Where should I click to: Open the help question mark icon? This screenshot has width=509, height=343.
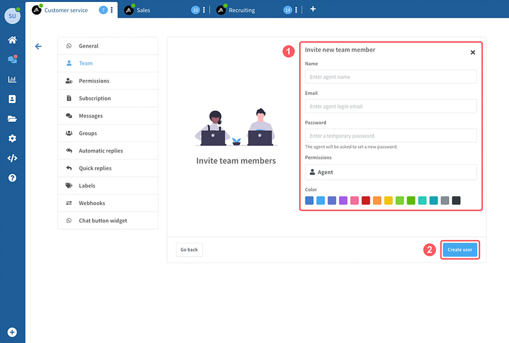(x=12, y=178)
